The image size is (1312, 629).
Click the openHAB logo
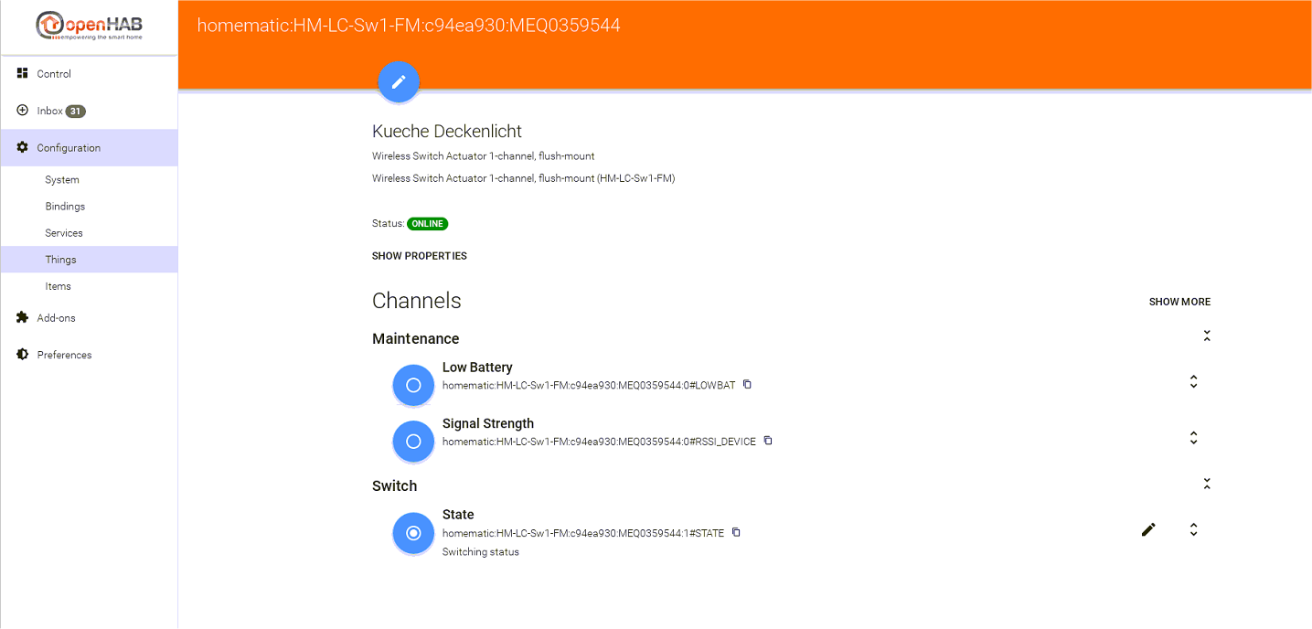pyautogui.click(x=89, y=26)
